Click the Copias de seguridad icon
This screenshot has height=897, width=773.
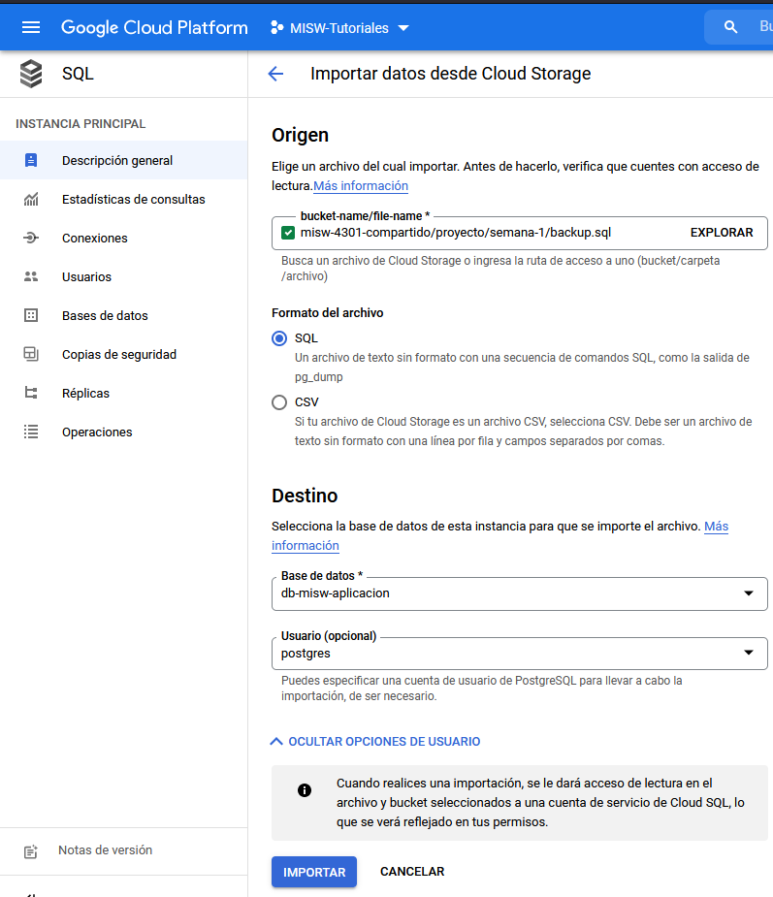point(31,355)
